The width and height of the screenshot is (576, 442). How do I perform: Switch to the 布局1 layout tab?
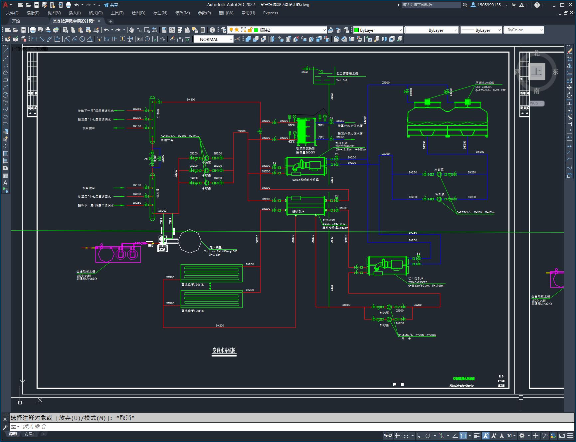click(29, 434)
